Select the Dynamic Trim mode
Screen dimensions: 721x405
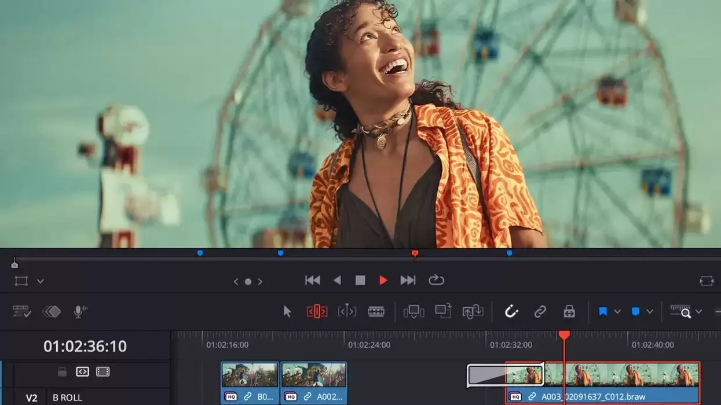[x=346, y=311]
